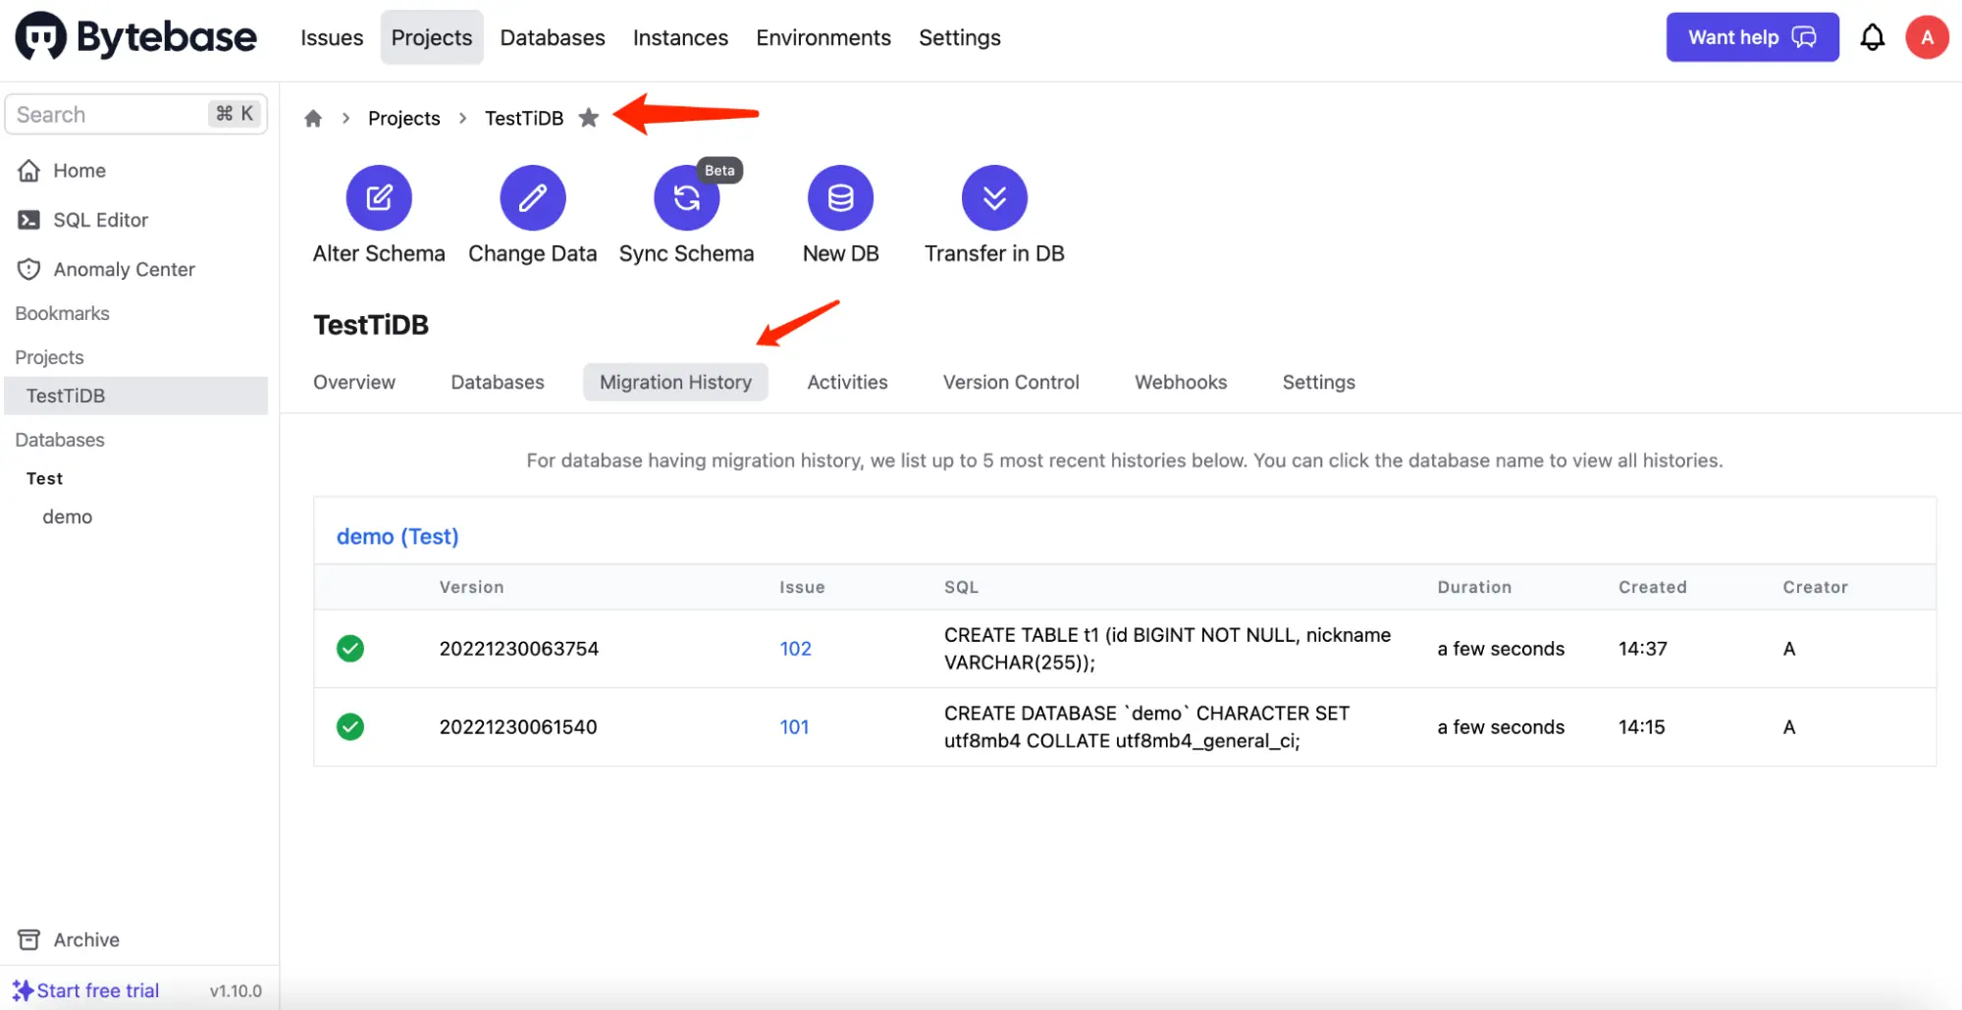Screen dimensions: 1962x1010
Task: Click version 20221230061540 cell
Action: pyautogui.click(x=518, y=726)
